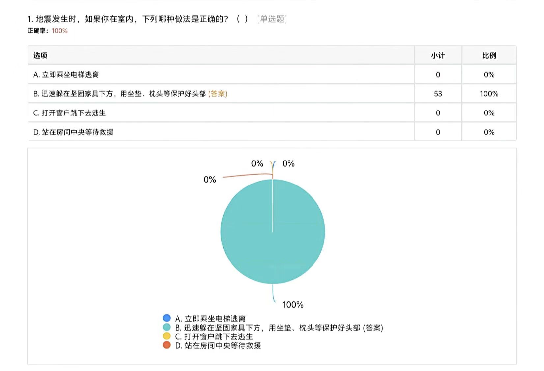Click the '小计' table column header
The height and width of the screenshot is (371, 544).
(x=438, y=55)
